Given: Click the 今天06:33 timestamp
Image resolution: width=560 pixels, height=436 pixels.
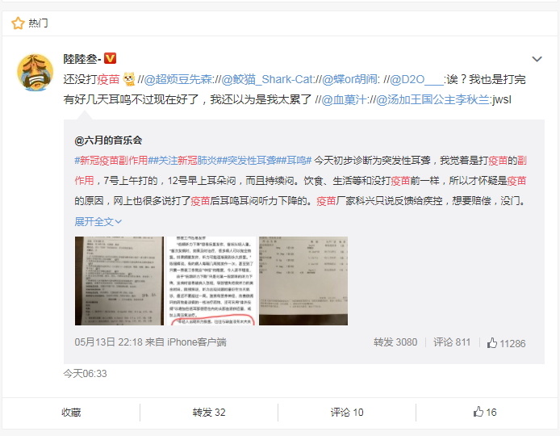Looking at the screenshot, I should coord(85,374).
